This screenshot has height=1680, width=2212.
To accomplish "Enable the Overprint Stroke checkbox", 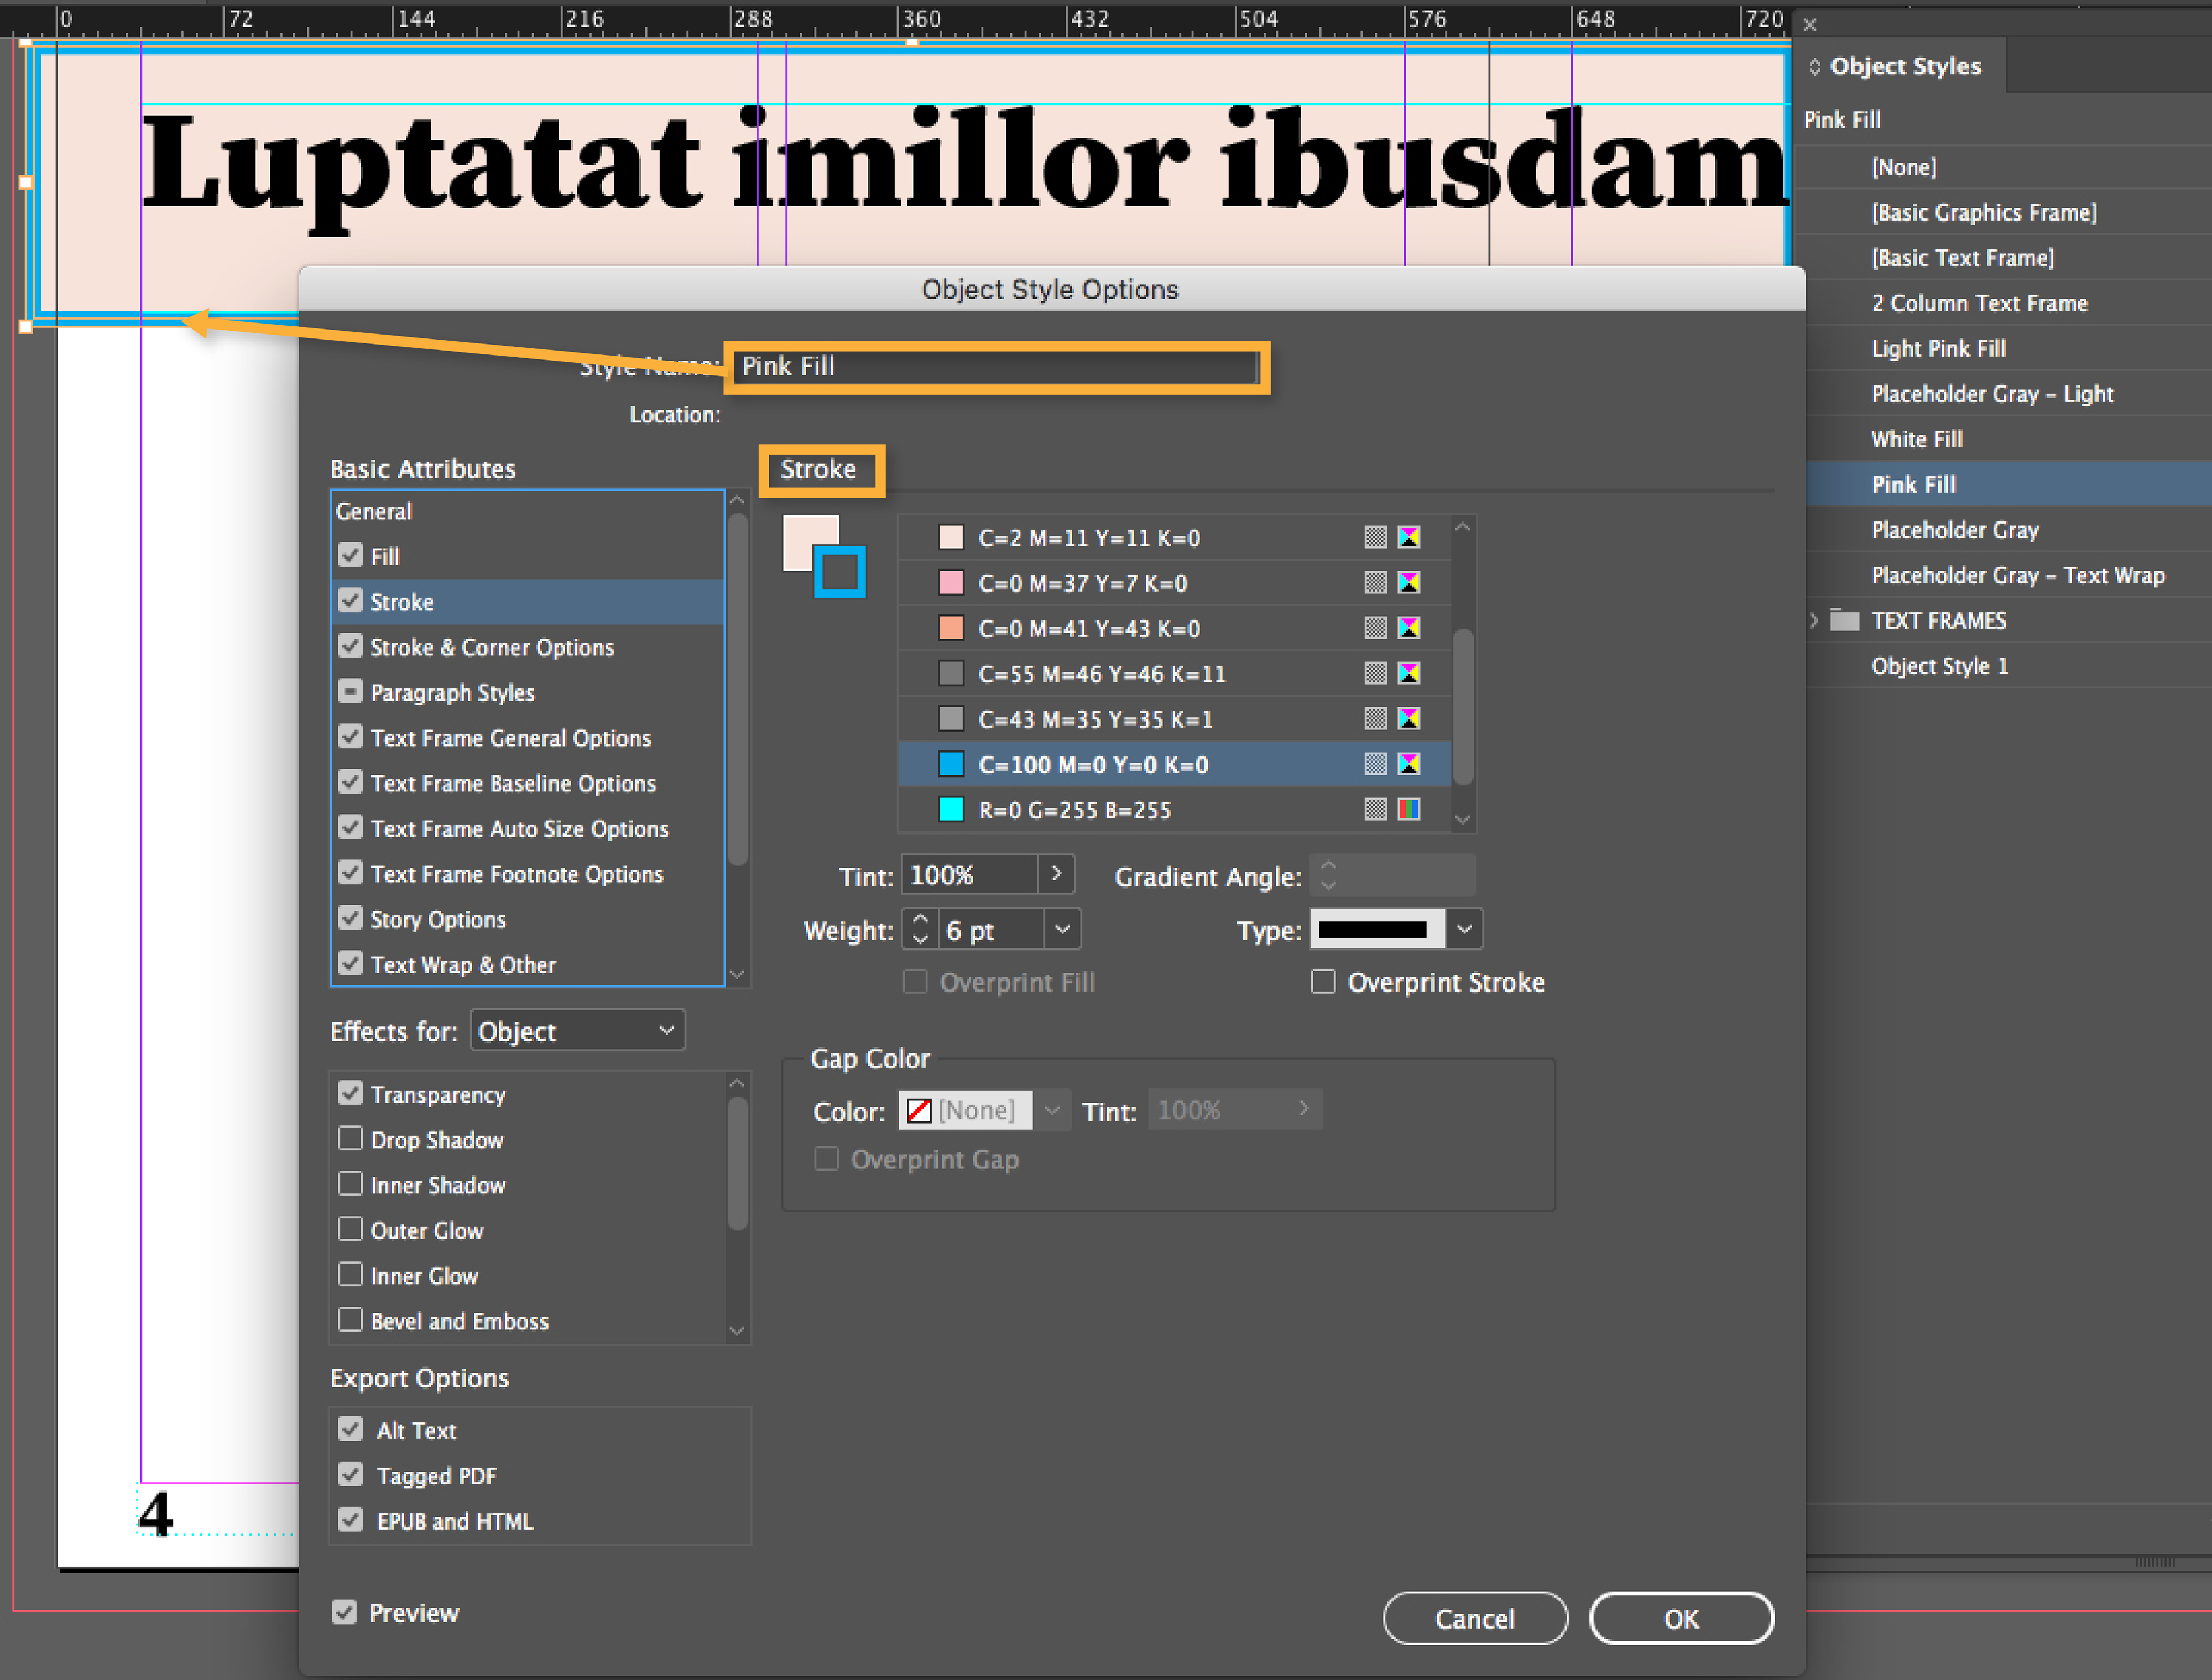I will point(1323,982).
